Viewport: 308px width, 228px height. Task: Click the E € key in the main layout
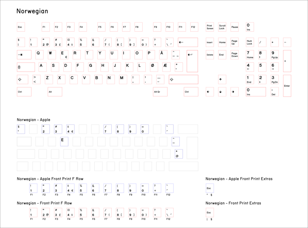(64, 55)
